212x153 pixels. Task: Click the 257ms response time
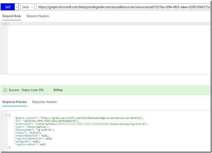(58, 90)
